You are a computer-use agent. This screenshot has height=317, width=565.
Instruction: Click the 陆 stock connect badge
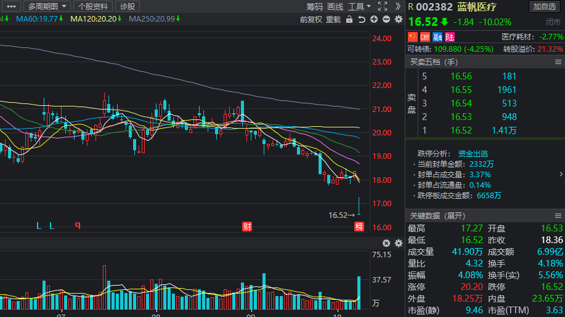(450, 37)
